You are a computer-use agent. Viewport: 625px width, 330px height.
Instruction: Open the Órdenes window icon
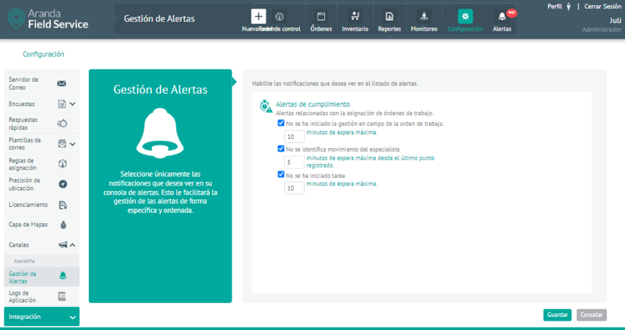(x=321, y=17)
